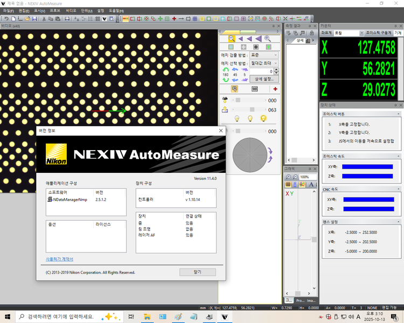The image size is (404, 323).
Task: Open the 사용허가 계약서 link
Action: pyautogui.click(x=59, y=259)
